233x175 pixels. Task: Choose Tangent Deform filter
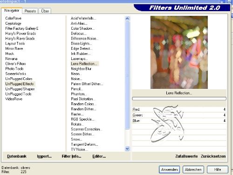[x=84, y=144]
